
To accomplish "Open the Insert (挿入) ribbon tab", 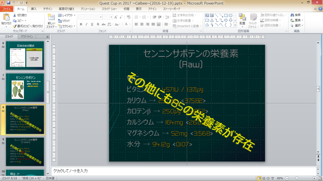I will pos(34,9).
